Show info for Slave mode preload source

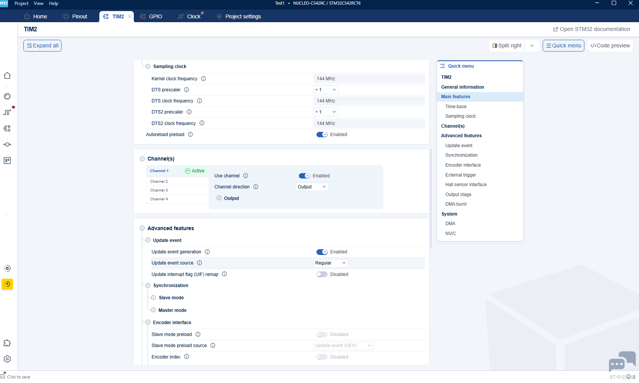click(x=213, y=346)
